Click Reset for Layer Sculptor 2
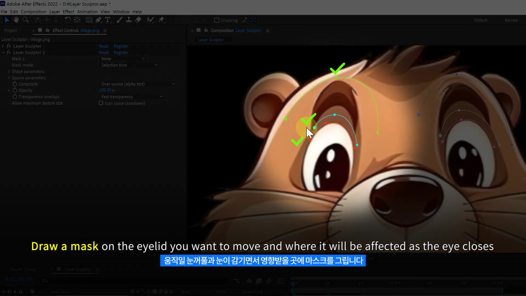The image size is (526, 296). pyautogui.click(x=104, y=52)
